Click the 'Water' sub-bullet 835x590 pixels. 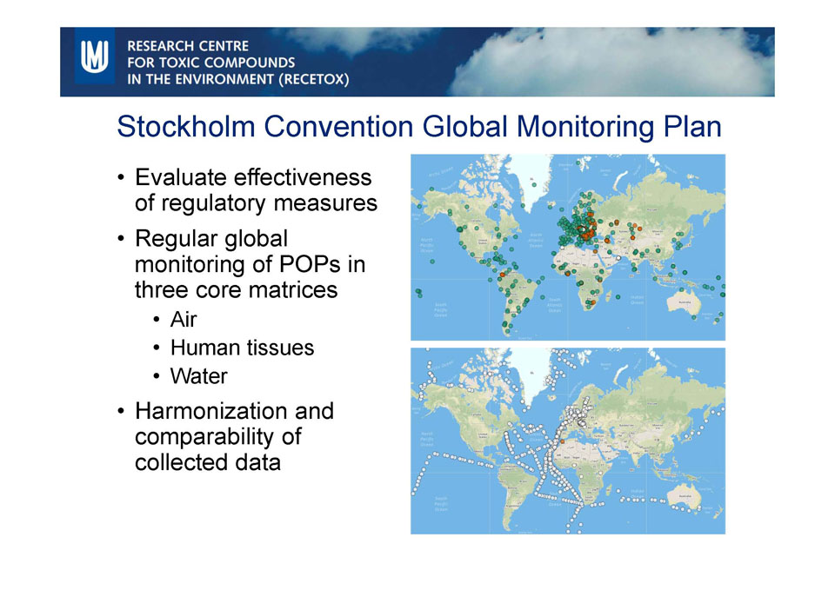click(x=198, y=376)
